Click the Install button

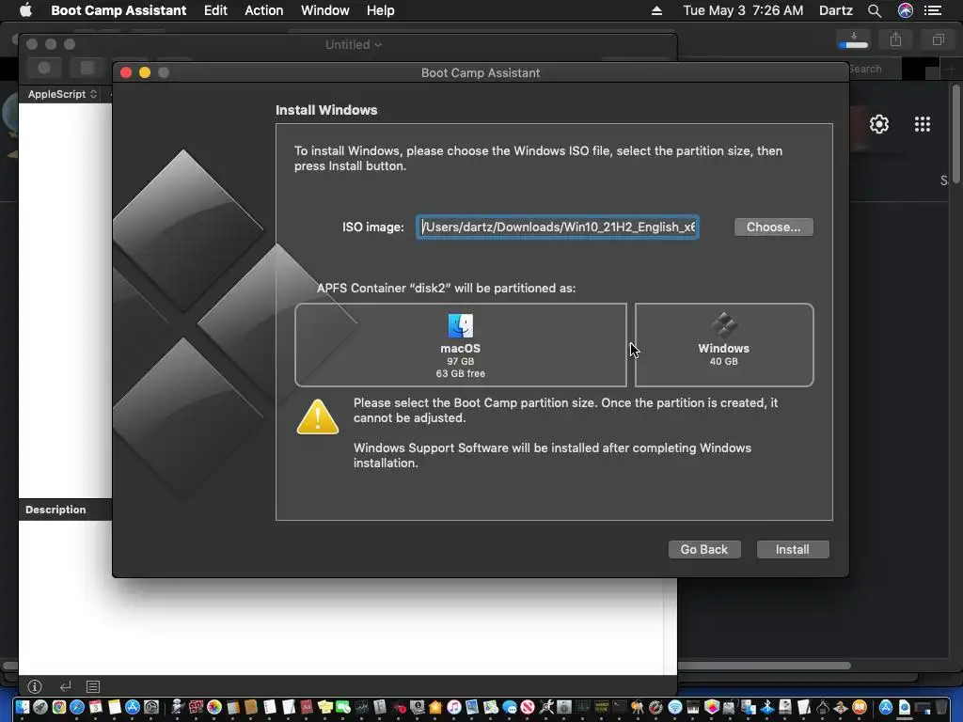(793, 549)
